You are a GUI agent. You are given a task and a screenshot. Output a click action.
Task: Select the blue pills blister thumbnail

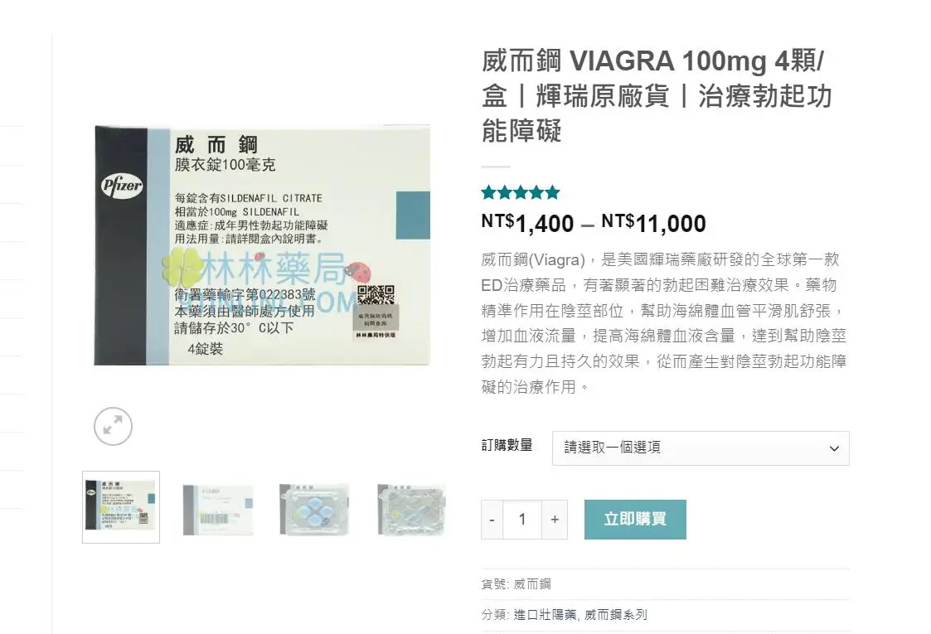pyautogui.click(x=315, y=510)
